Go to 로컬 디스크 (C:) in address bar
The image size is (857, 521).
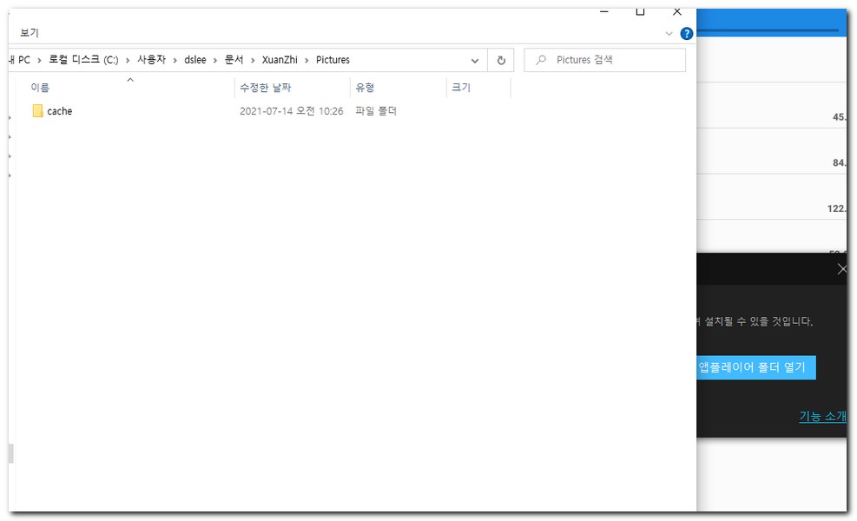point(83,61)
